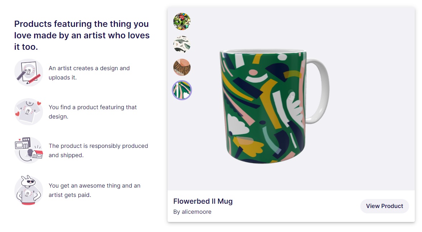Image resolution: width=422 pixels, height=232 pixels.
Task: Choose the whale pattern design swatch
Action: click(x=182, y=44)
